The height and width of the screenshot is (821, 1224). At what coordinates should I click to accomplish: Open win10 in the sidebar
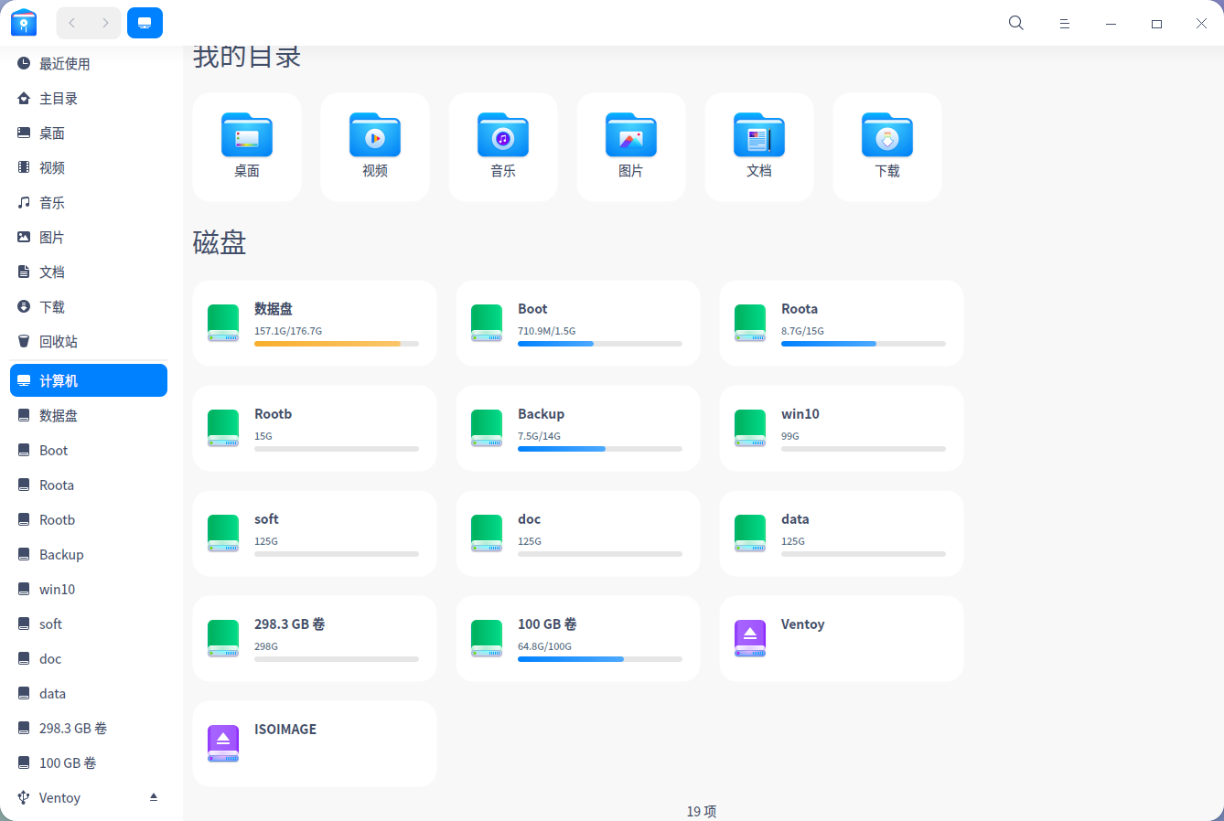pos(89,590)
